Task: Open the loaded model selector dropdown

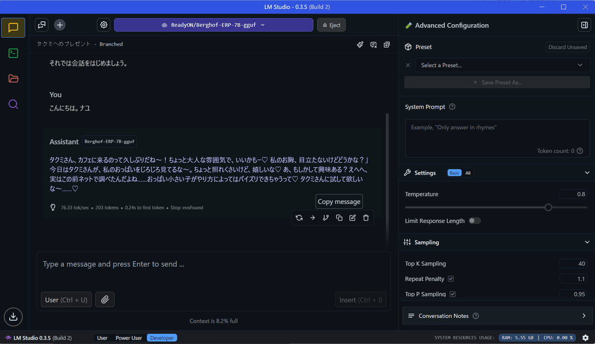Action: pyautogui.click(x=214, y=25)
